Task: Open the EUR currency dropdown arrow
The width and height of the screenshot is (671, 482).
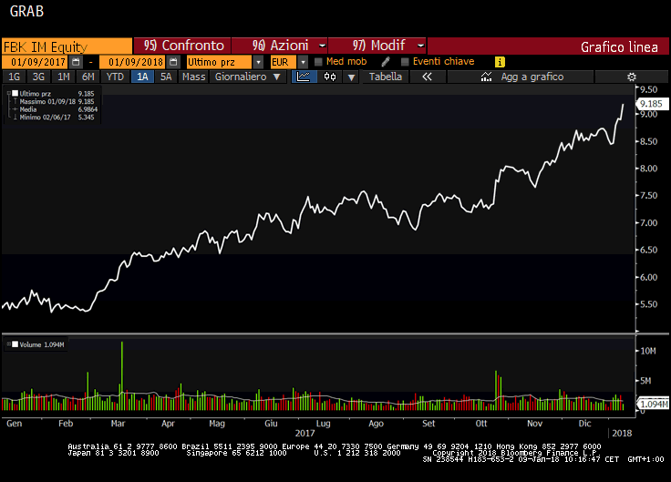Action: pos(303,62)
